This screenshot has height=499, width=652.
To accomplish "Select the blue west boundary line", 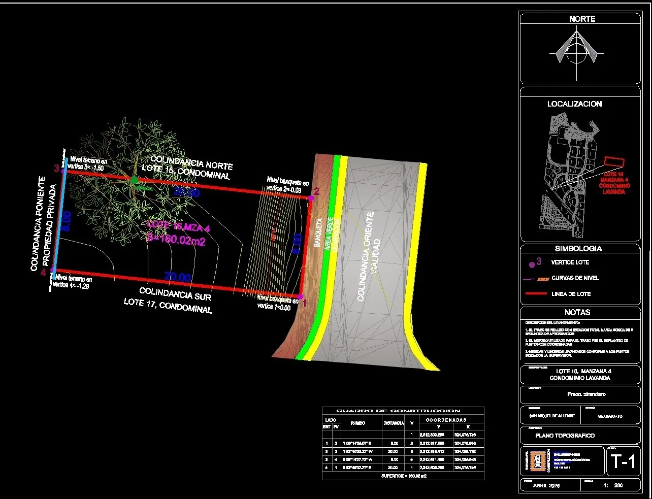I will [x=61, y=218].
